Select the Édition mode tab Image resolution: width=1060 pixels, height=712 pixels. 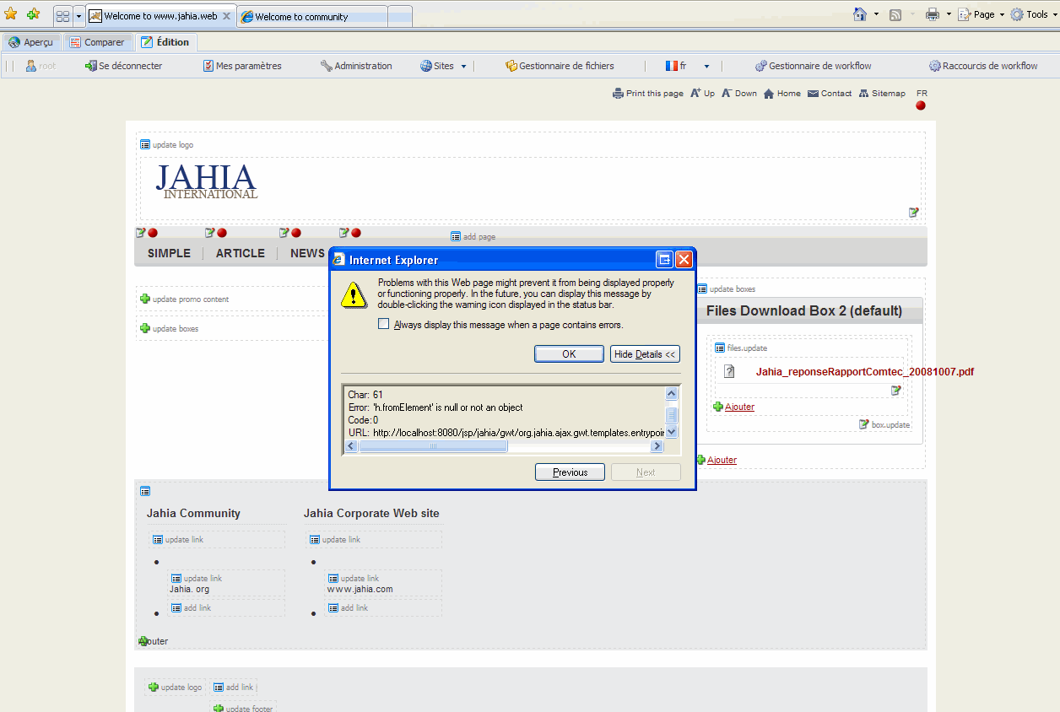(165, 42)
